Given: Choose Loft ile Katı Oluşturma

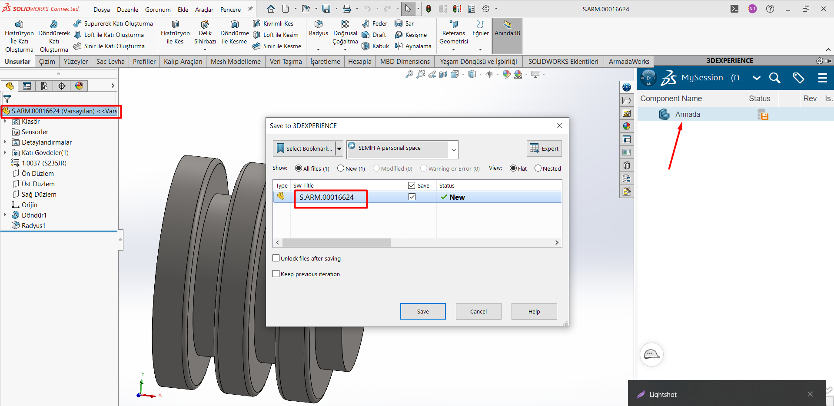Looking at the screenshot, I should [x=109, y=35].
